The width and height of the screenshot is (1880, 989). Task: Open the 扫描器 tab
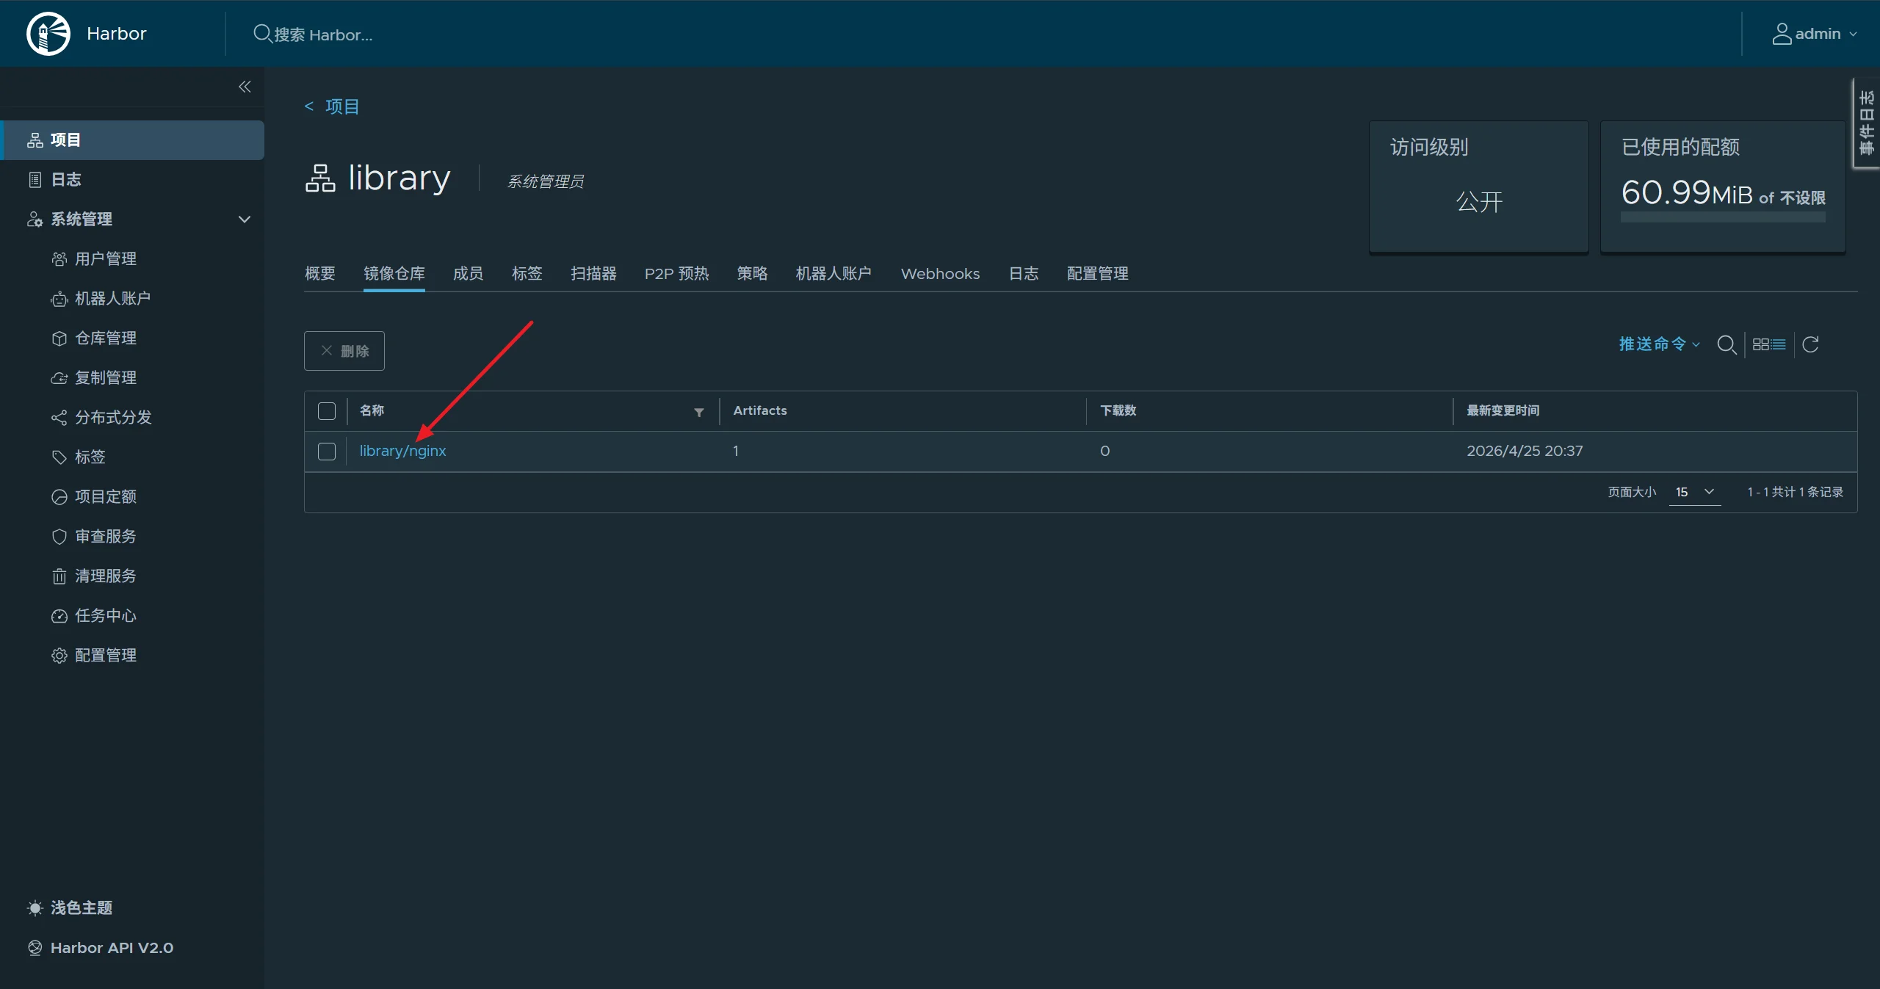tap(594, 274)
